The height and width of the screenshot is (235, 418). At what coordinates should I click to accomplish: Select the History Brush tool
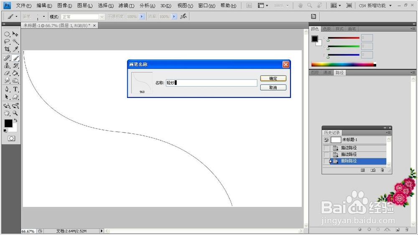point(15,65)
